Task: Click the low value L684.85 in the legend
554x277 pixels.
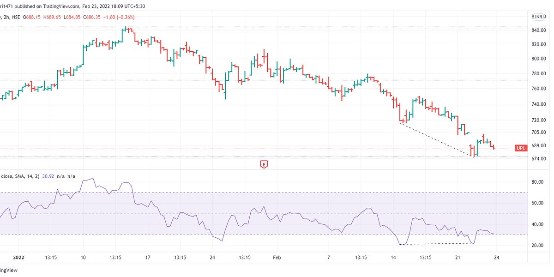Action: click(72, 16)
